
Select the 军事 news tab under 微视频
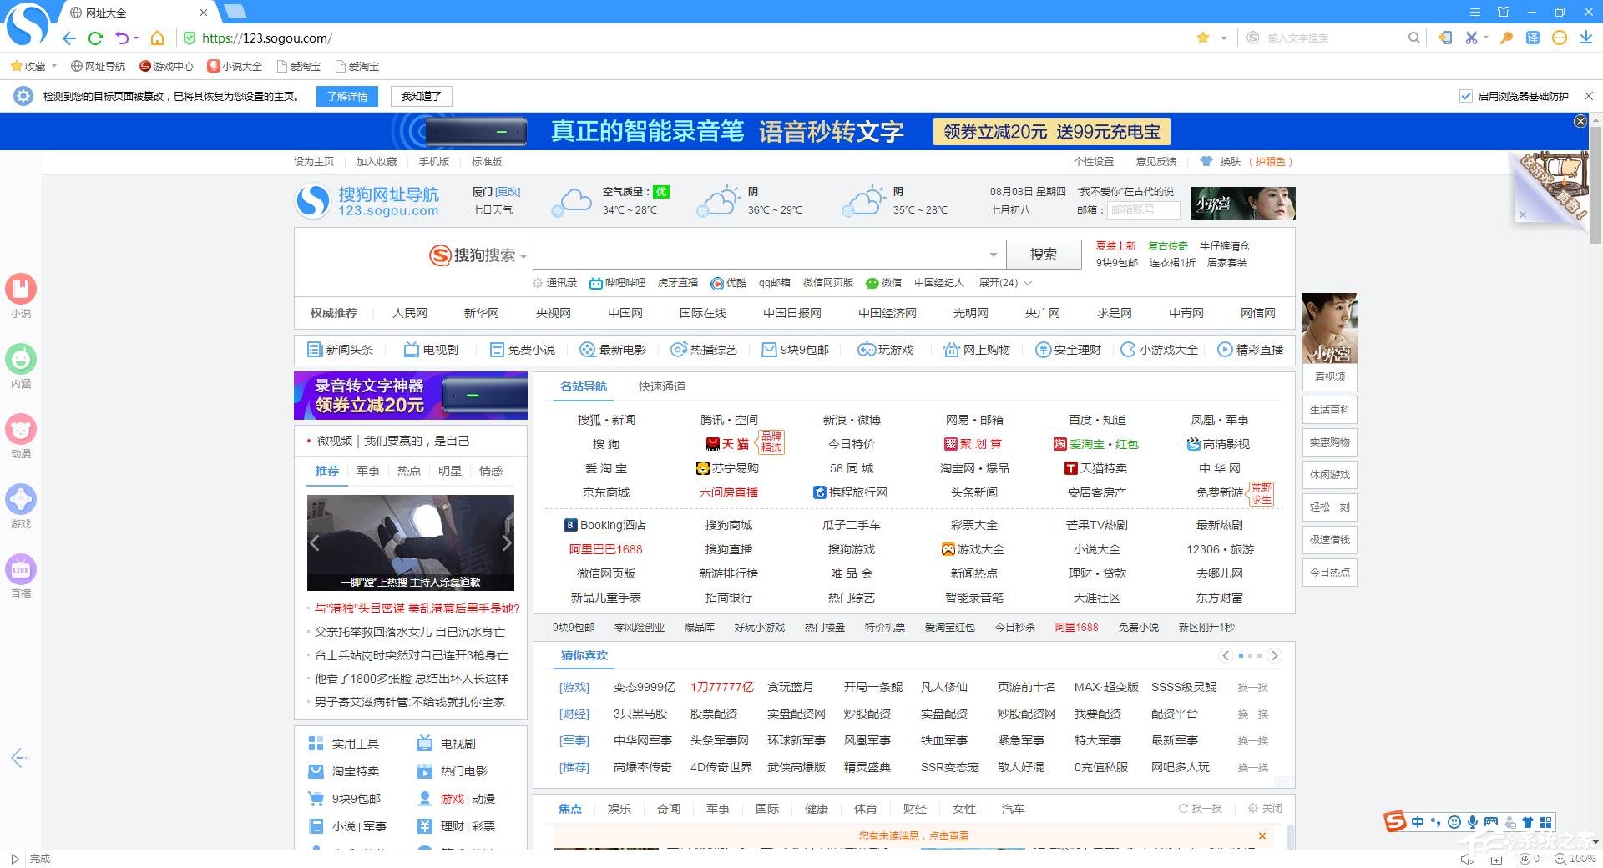(367, 471)
